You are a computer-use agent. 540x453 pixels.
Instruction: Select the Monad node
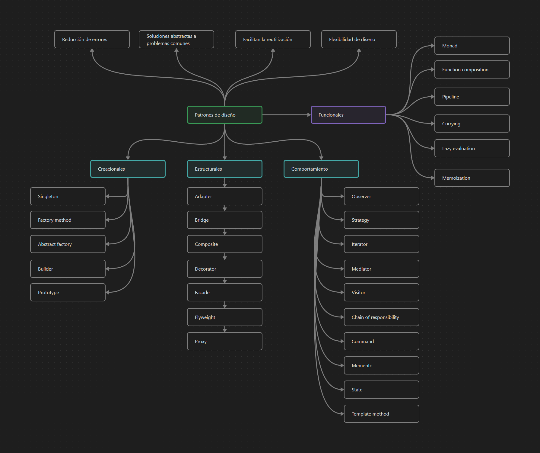[472, 46]
